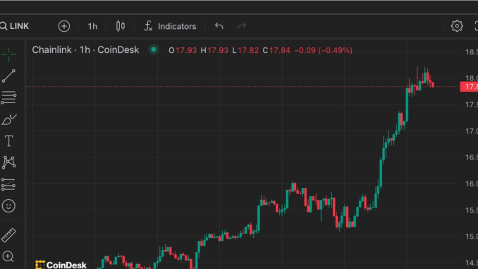Click the green market status dot

pos(153,49)
